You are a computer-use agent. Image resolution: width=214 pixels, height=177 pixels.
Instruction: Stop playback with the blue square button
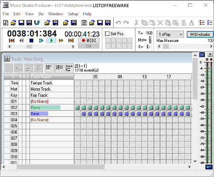[x=31, y=41]
